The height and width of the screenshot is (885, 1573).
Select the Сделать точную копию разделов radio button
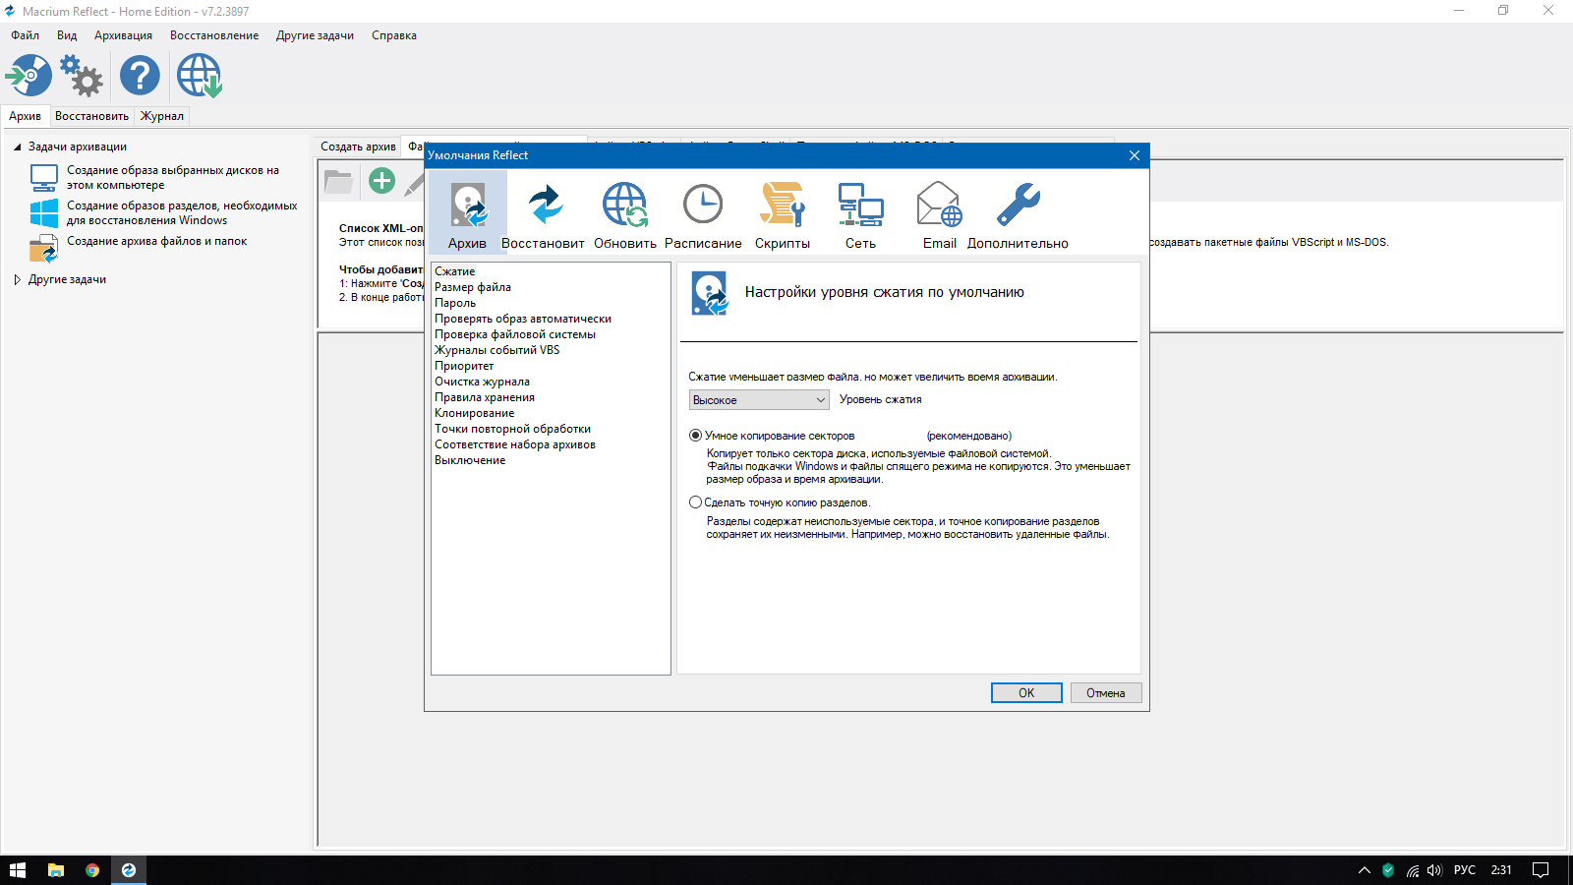click(x=696, y=502)
